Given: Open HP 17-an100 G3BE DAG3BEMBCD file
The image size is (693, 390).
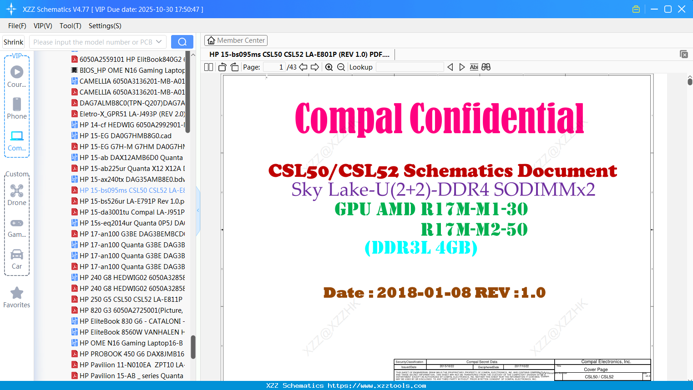Looking at the screenshot, I should coord(128,234).
